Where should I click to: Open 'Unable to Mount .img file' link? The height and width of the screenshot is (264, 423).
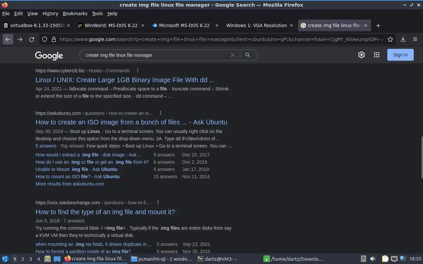[x=76, y=169]
